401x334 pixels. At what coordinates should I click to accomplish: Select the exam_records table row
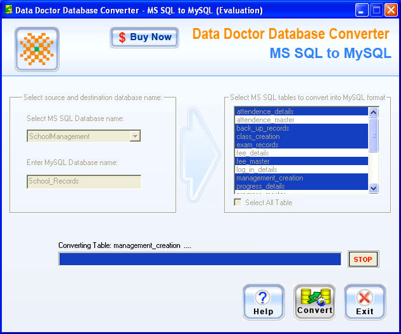[301, 145]
